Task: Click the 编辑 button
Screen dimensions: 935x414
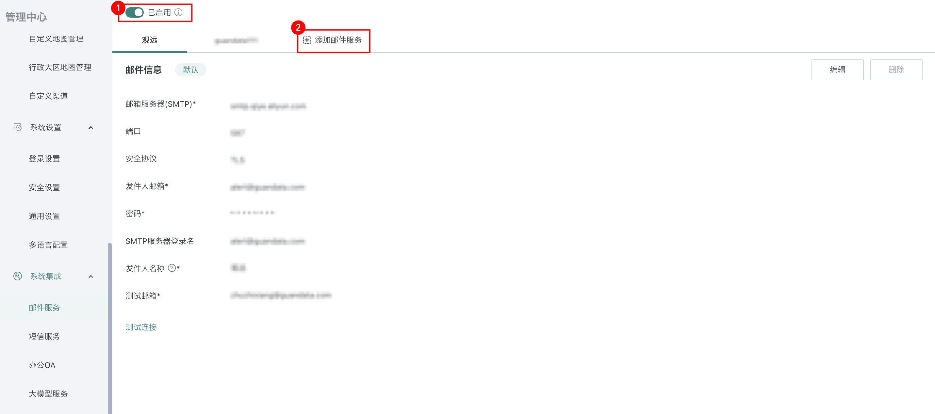Action: pos(837,70)
